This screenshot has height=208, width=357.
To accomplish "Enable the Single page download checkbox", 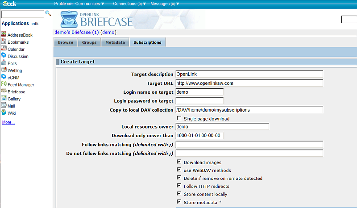I will click(179, 118).
